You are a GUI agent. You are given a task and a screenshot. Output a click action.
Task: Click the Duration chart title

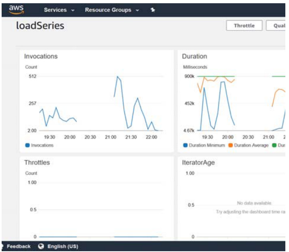click(x=194, y=56)
